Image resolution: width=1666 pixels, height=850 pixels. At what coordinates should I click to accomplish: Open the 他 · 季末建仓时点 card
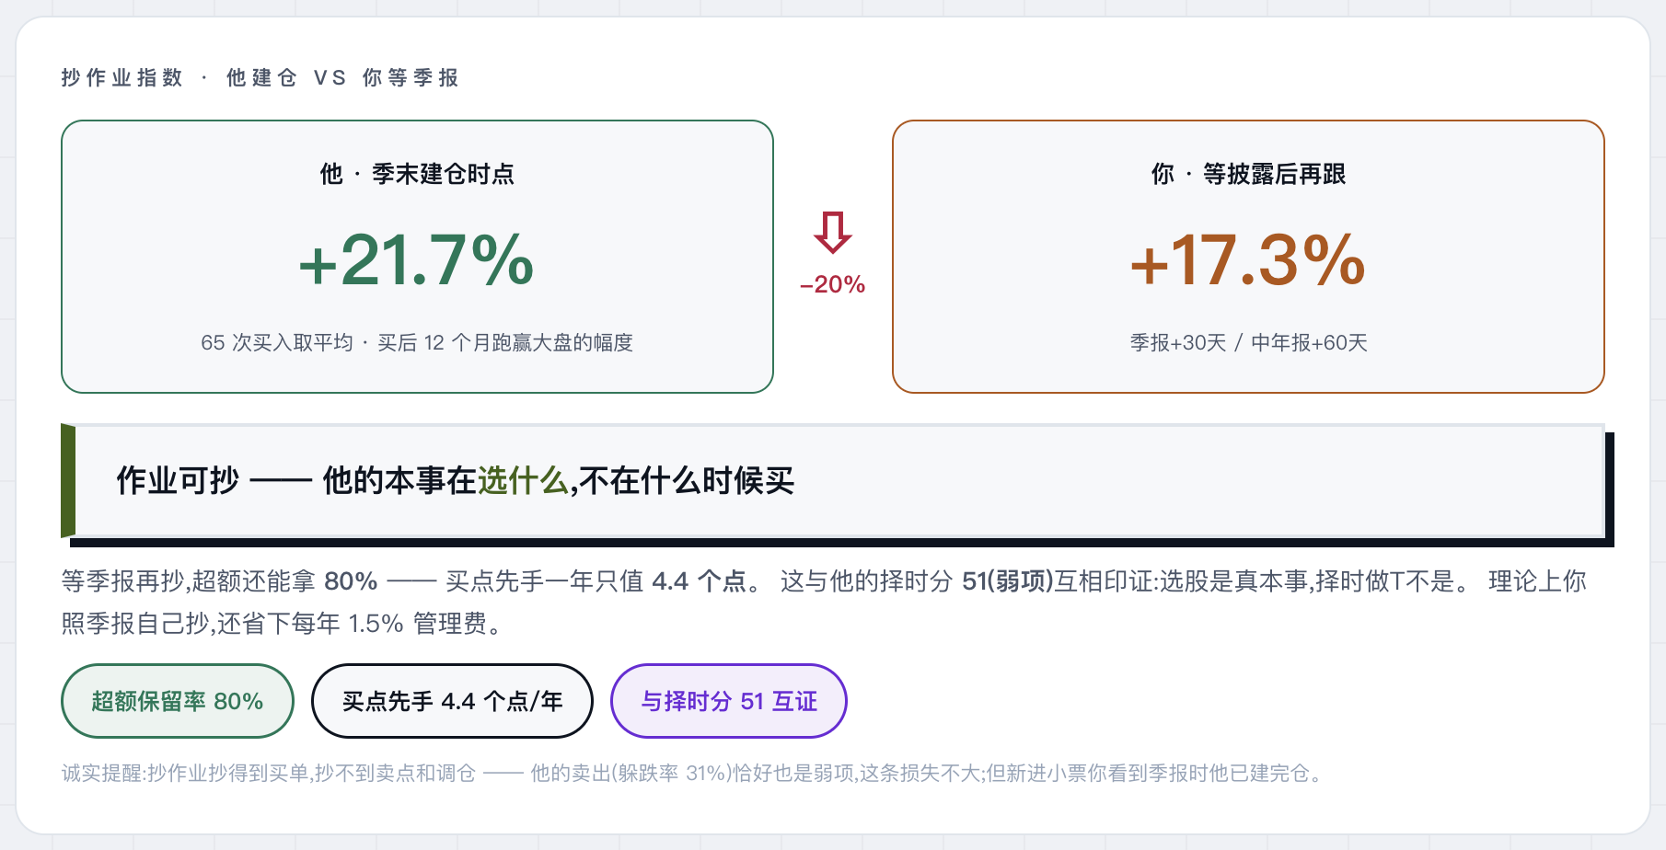(x=417, y=257)
